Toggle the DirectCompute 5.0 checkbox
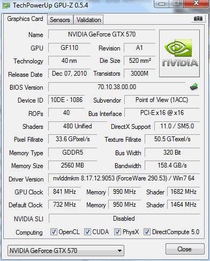This screenshot has width=210, height=261. 147,231
